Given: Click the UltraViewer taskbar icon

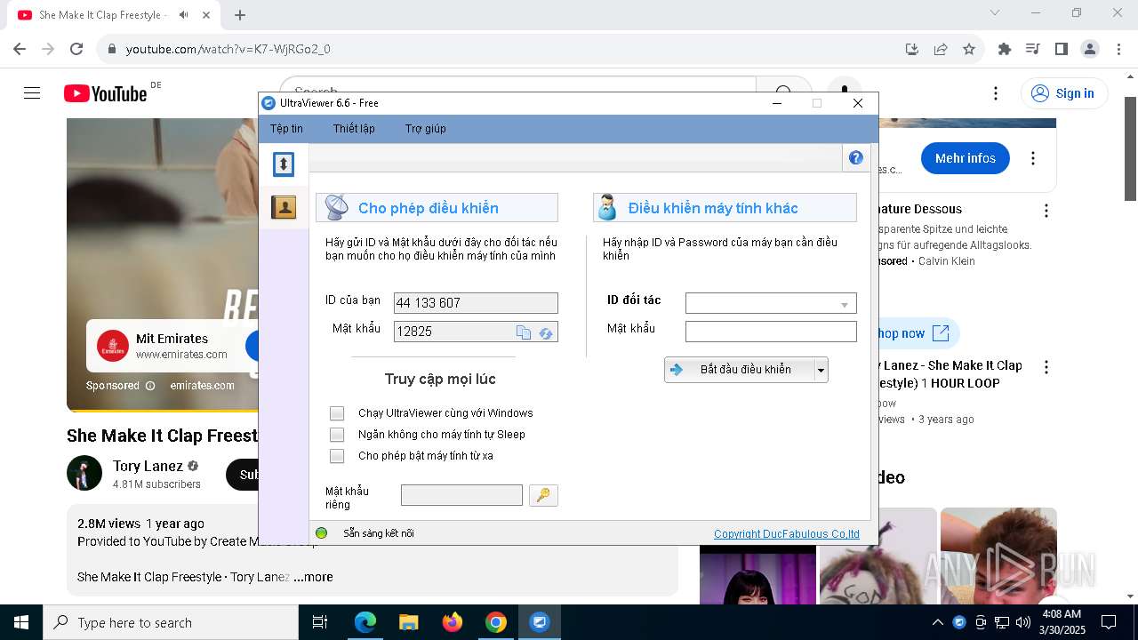Looking at the screenshot, I should (539, 622).
